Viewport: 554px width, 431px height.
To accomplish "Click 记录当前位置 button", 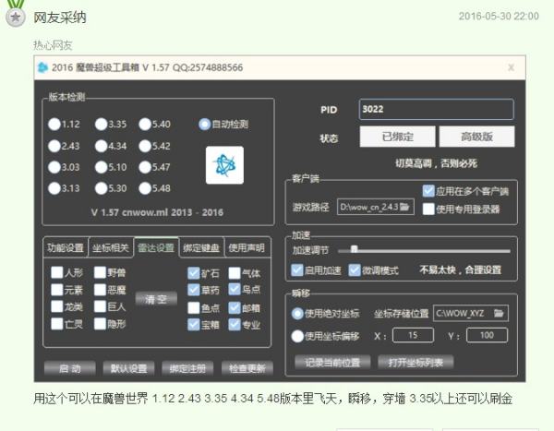I will (x=332, y=362).
